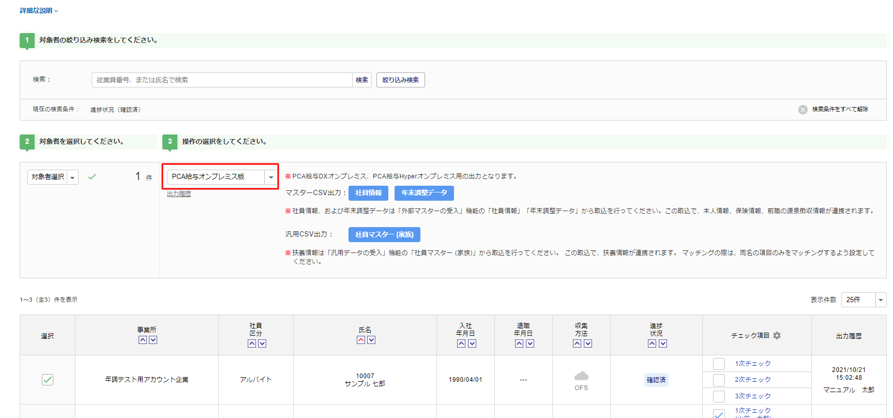Click hire date 1990/04/01
The width and height of the screenshot is (893, 418).
(x=465, y=380)
